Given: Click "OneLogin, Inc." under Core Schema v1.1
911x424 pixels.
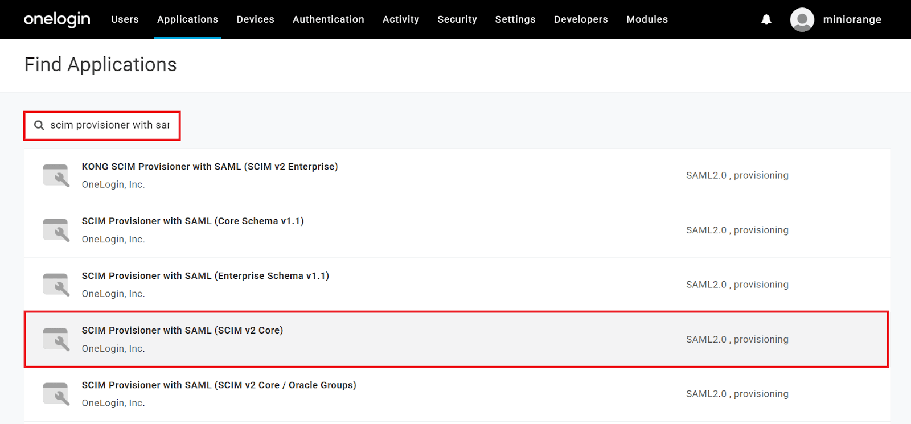Looking at the screenshot, I should point(113,240).
